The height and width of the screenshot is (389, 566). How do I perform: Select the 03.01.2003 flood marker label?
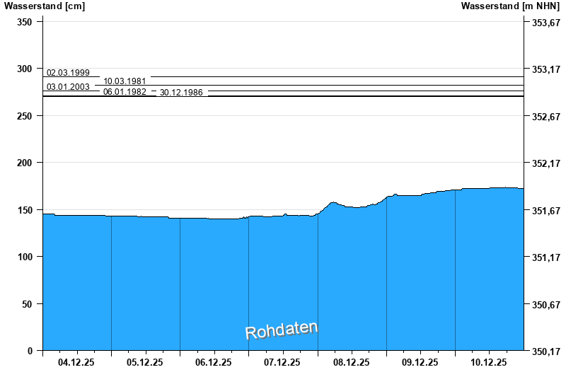pos(68,87)
